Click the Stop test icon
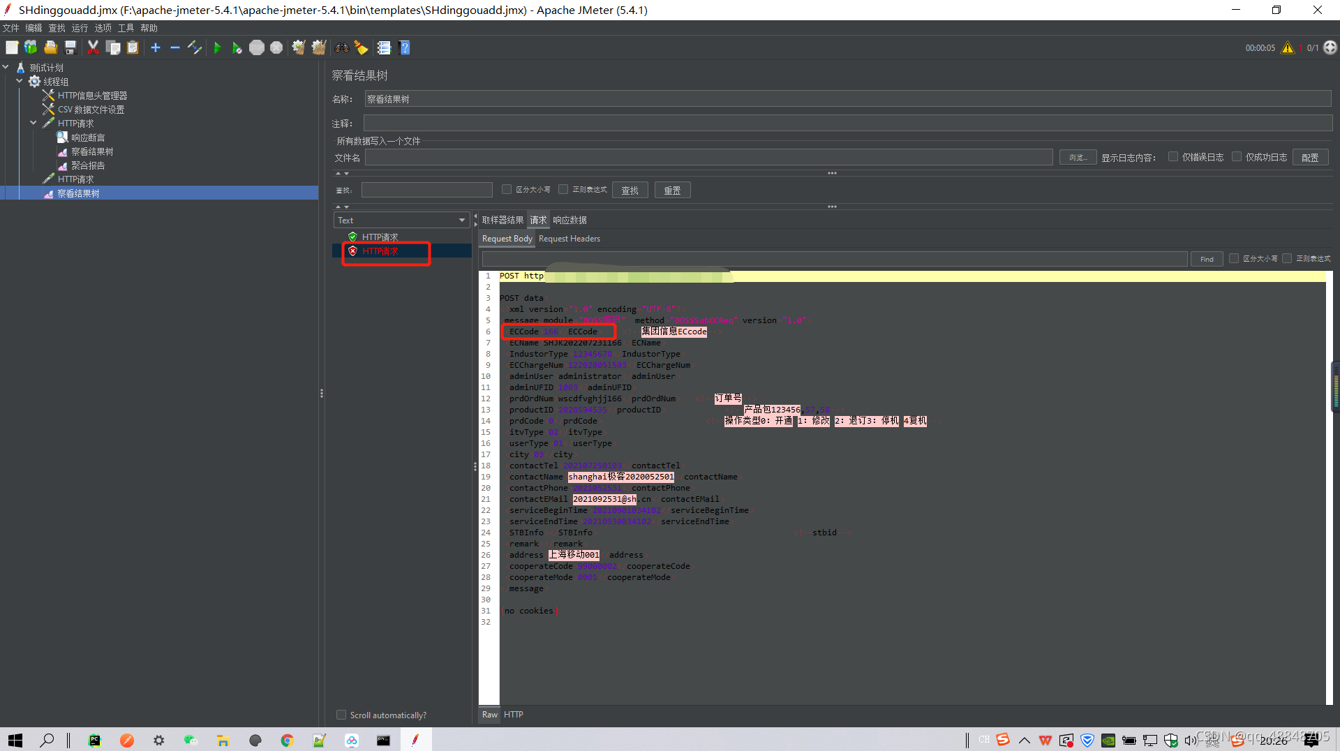This screenshot has width=1340, height=751. (x=257, y=47)
